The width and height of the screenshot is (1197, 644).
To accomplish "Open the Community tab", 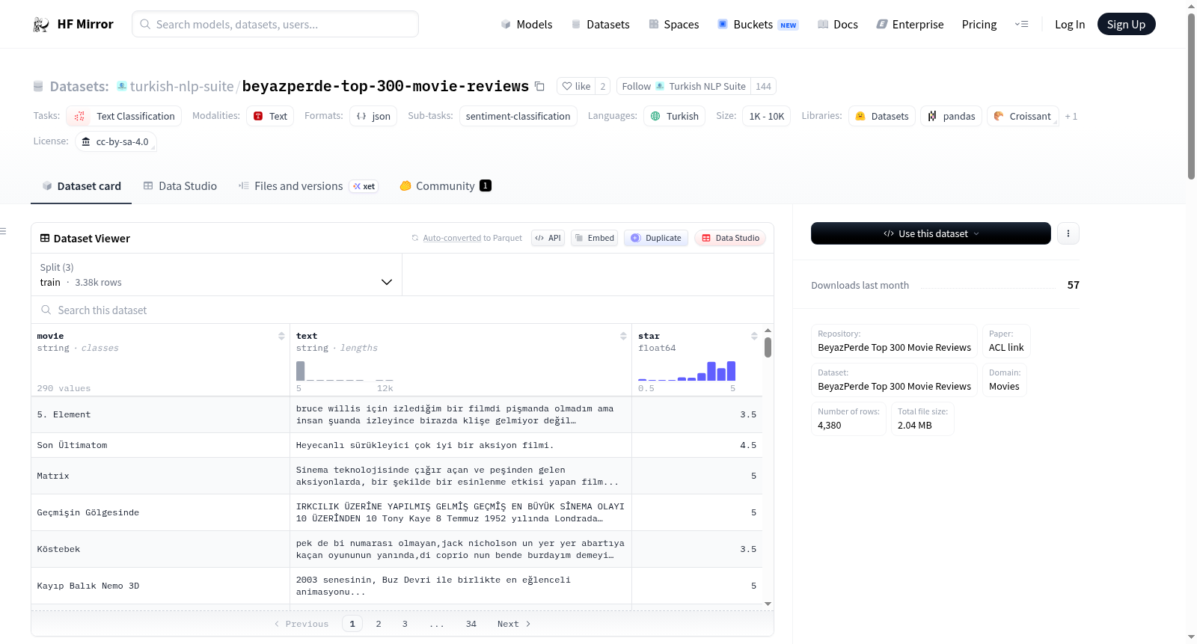I will pos(445,186).
